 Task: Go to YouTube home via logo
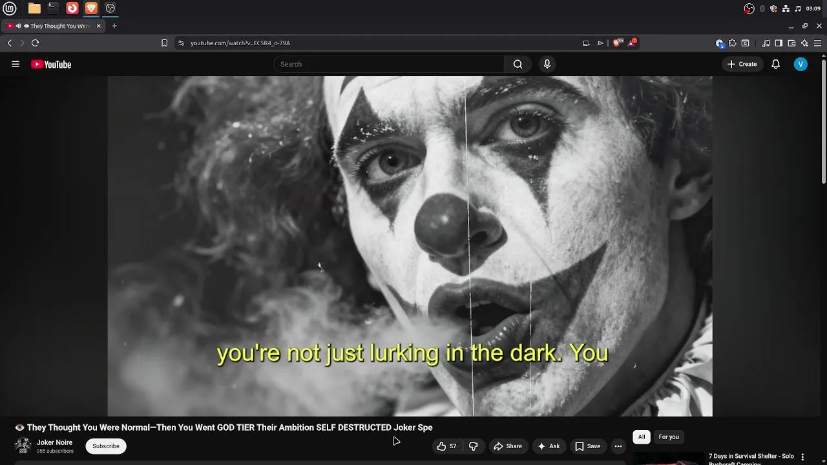pos(51,64)
